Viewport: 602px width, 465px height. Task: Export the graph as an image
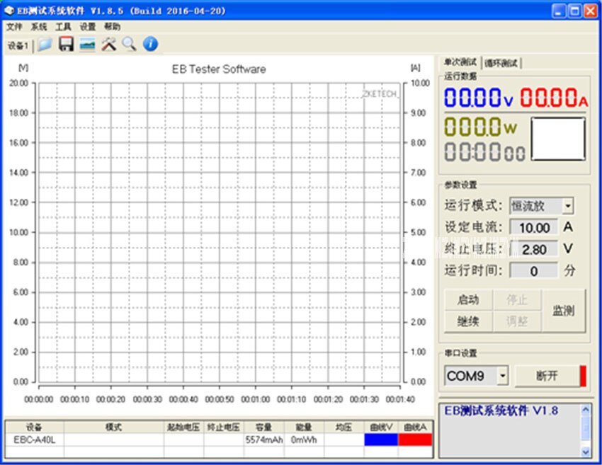point(87,43)
